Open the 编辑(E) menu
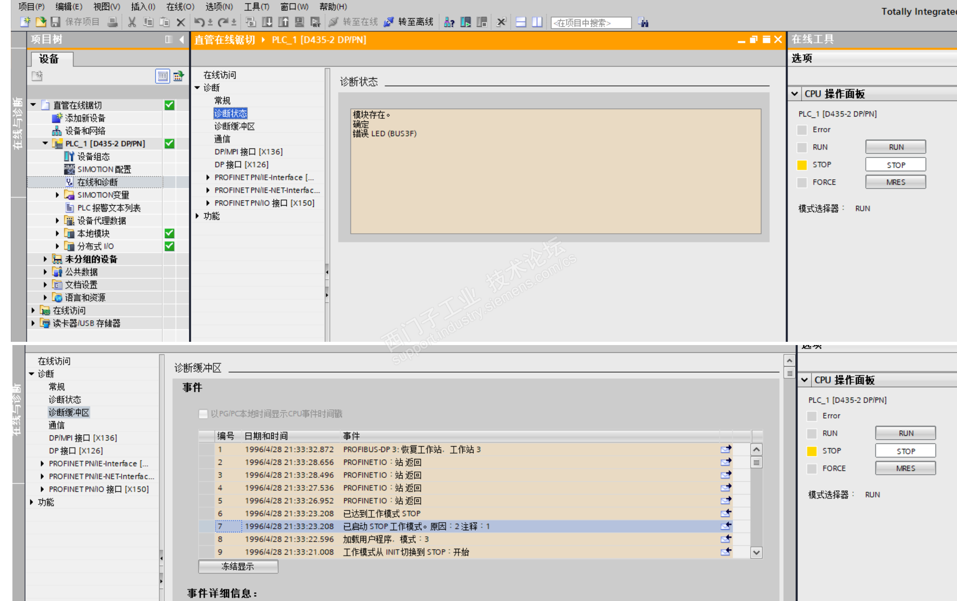The height and width of the screenshot is (601, 957). (69, 6)
